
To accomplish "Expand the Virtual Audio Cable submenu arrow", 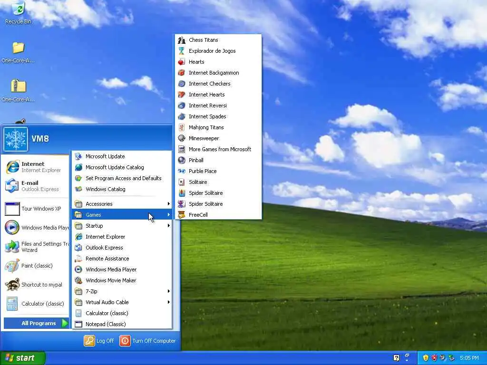I will [x=169, y=302].
